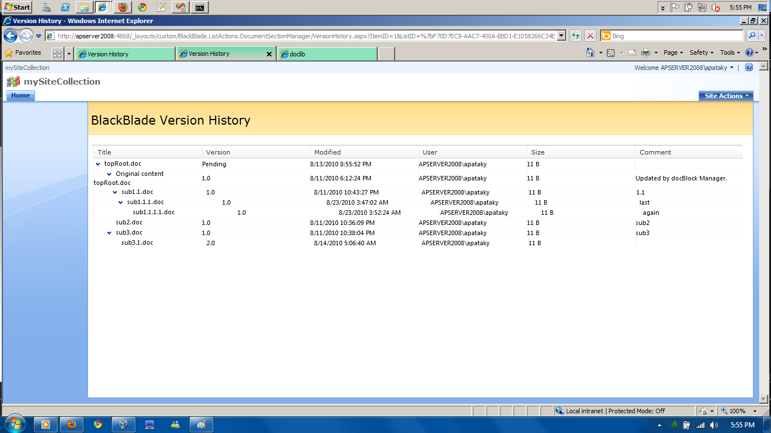The image size is (771, 433).
Task: Click the Action Center flag tray icon
Action: pyautogui.click(x=674, y=7)
